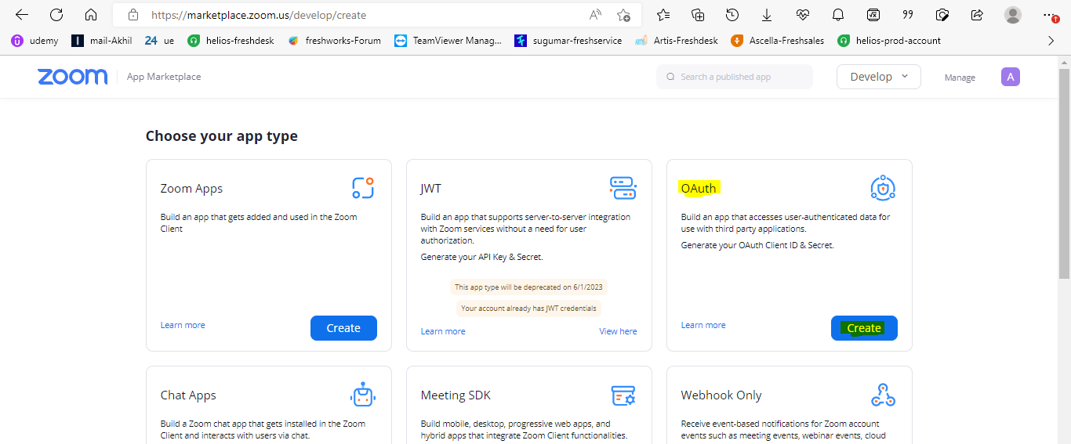Click the Meeting SDK card title
1071x444 pixels.
(456, 395)
